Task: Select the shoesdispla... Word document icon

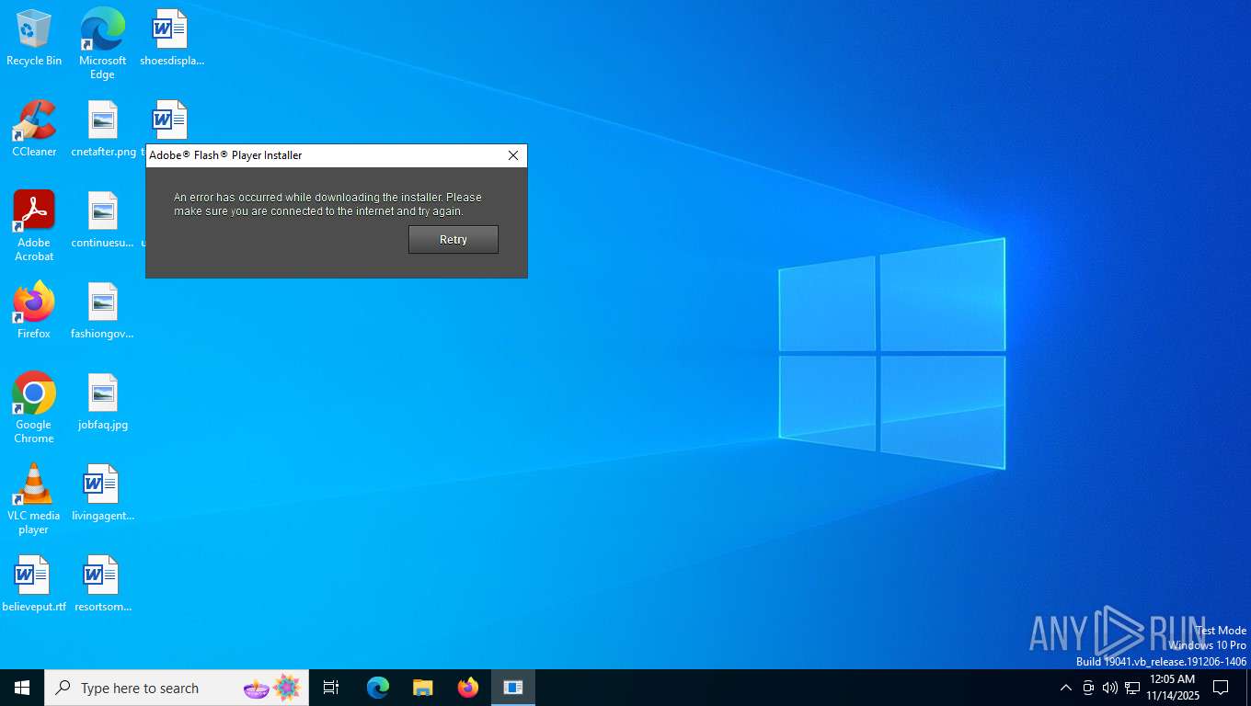Action: point(171,38)
